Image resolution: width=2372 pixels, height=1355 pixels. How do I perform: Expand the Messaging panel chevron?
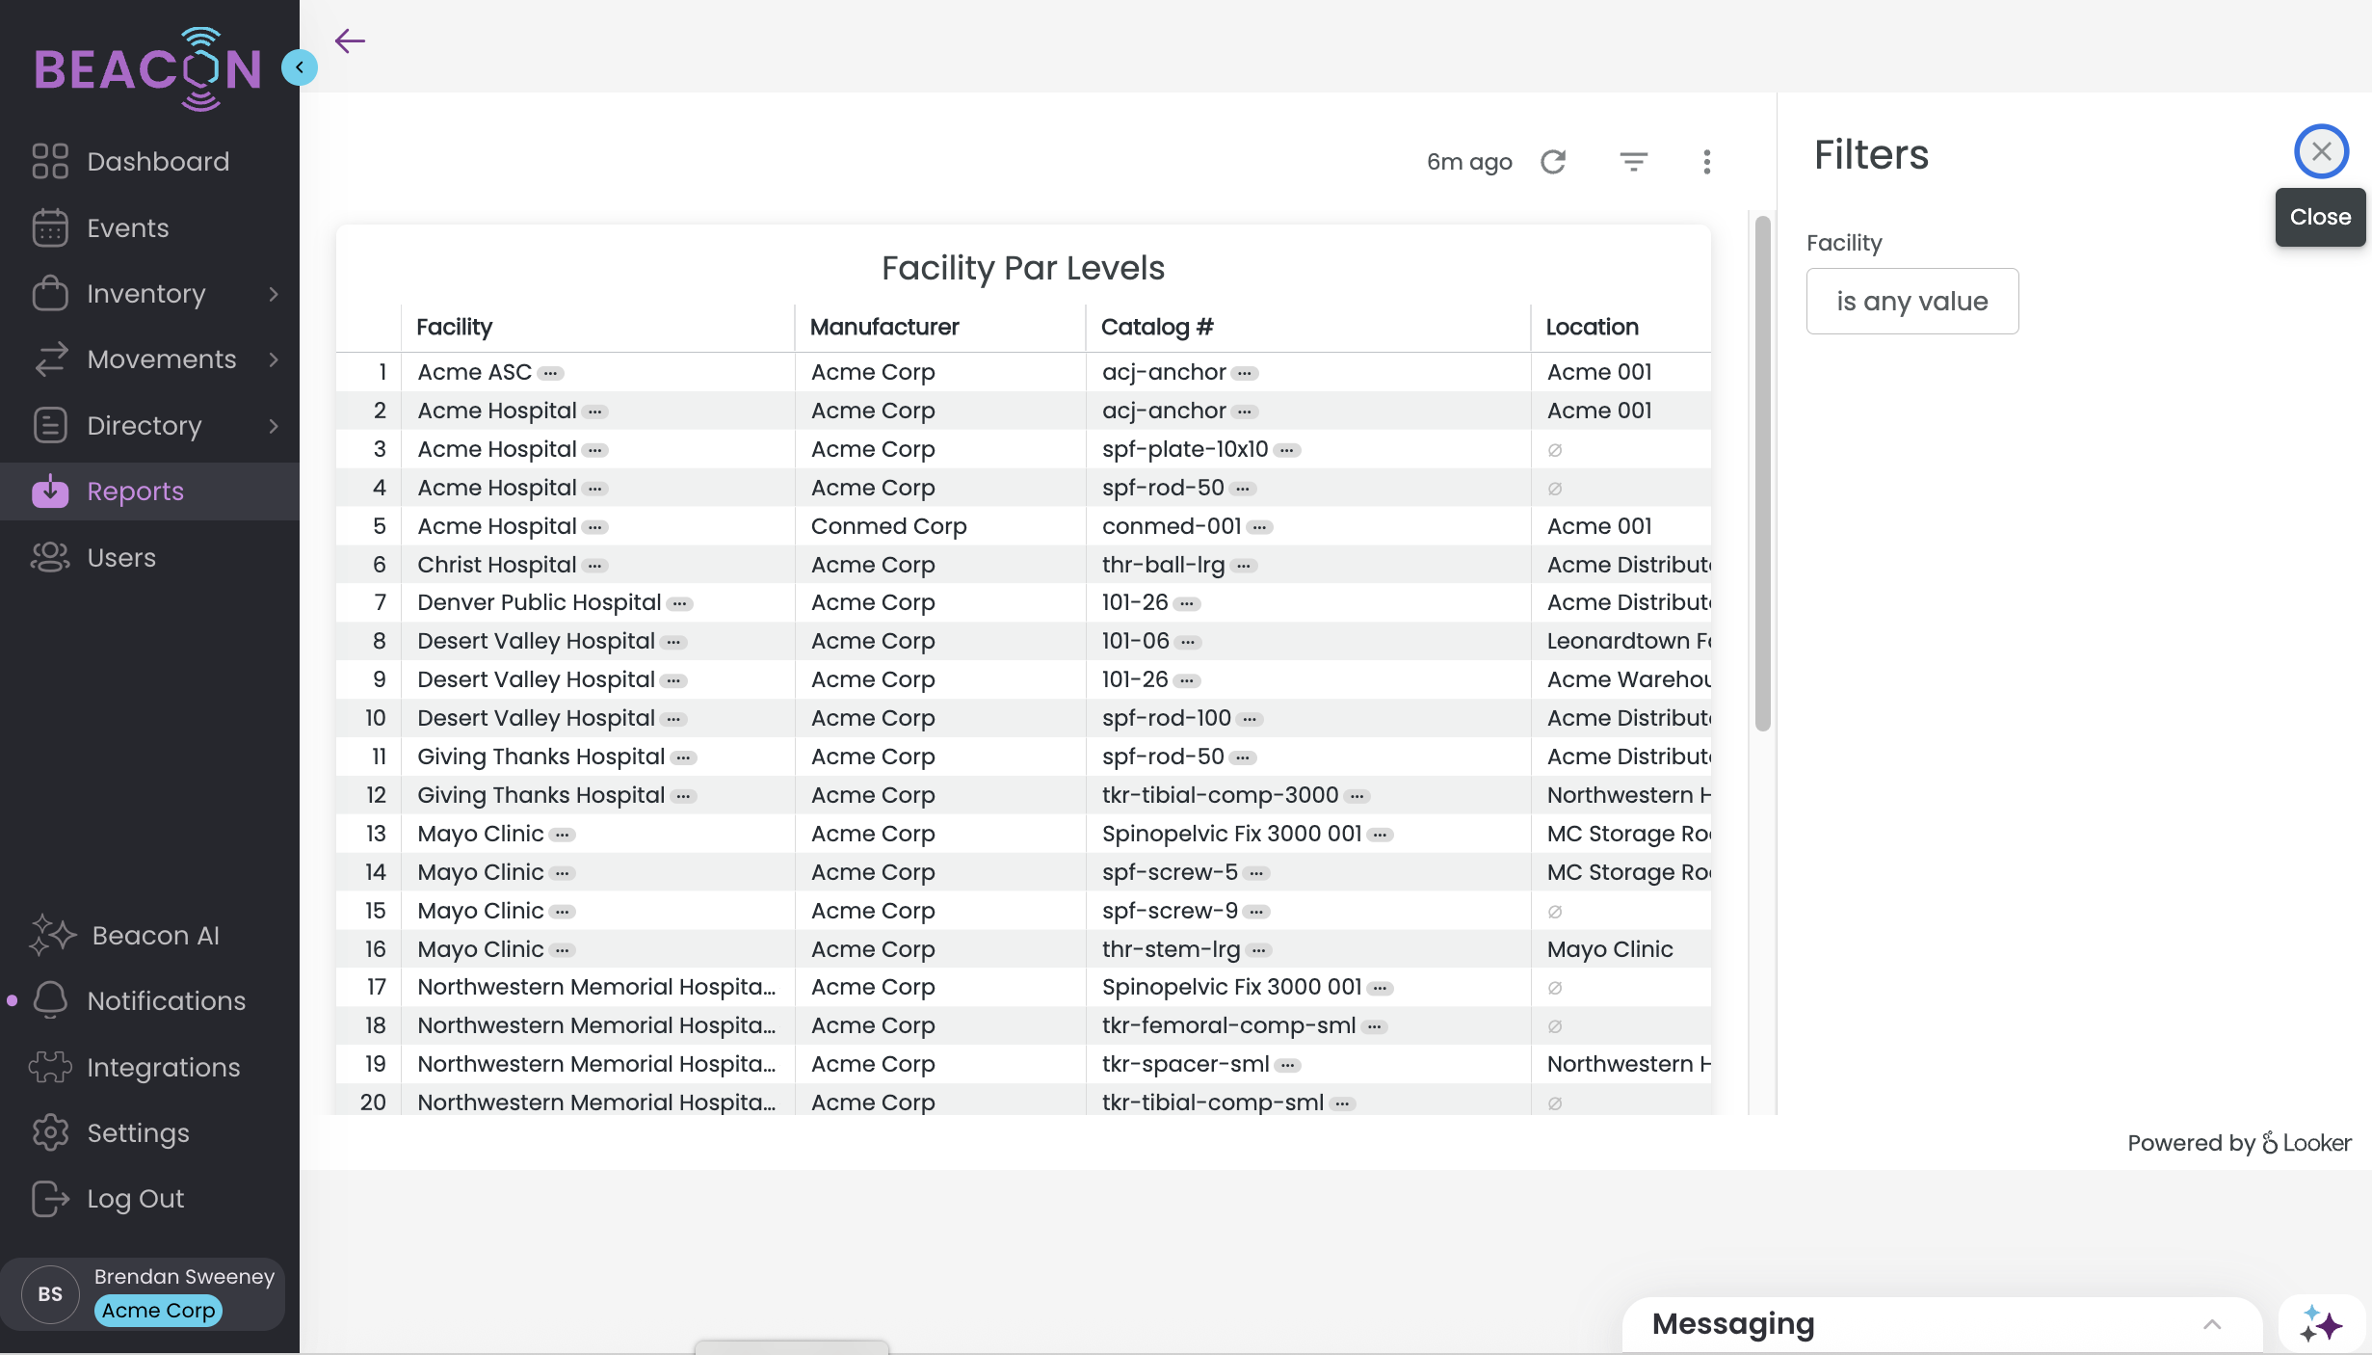2212,1324
